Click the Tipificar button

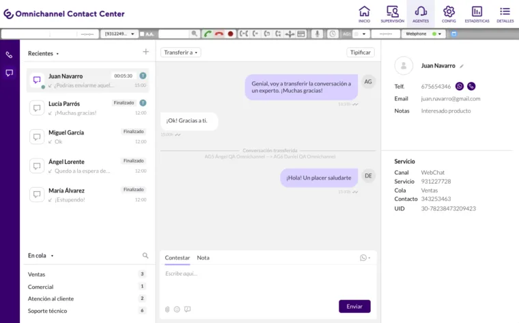[361, 53]
